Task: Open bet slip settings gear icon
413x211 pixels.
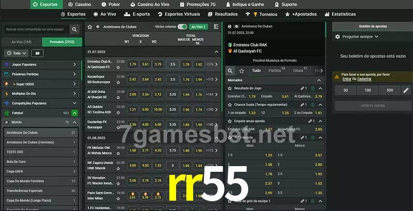Action: 338,37
